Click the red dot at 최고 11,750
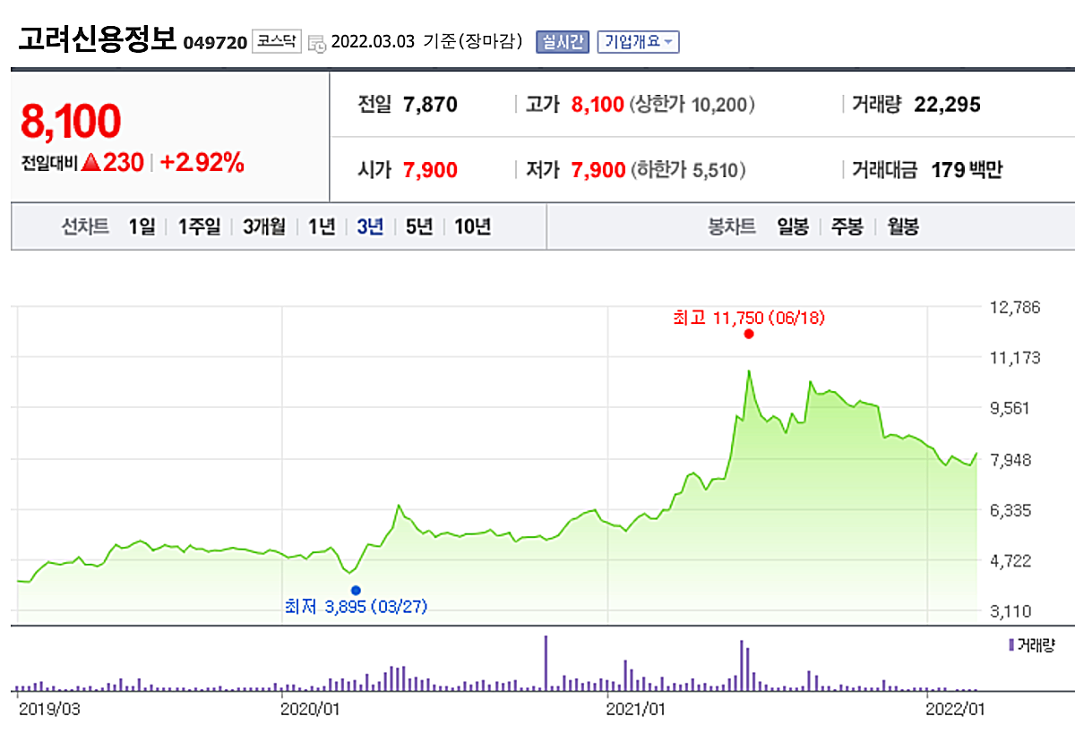1075x741 pixels. (749, 334)
